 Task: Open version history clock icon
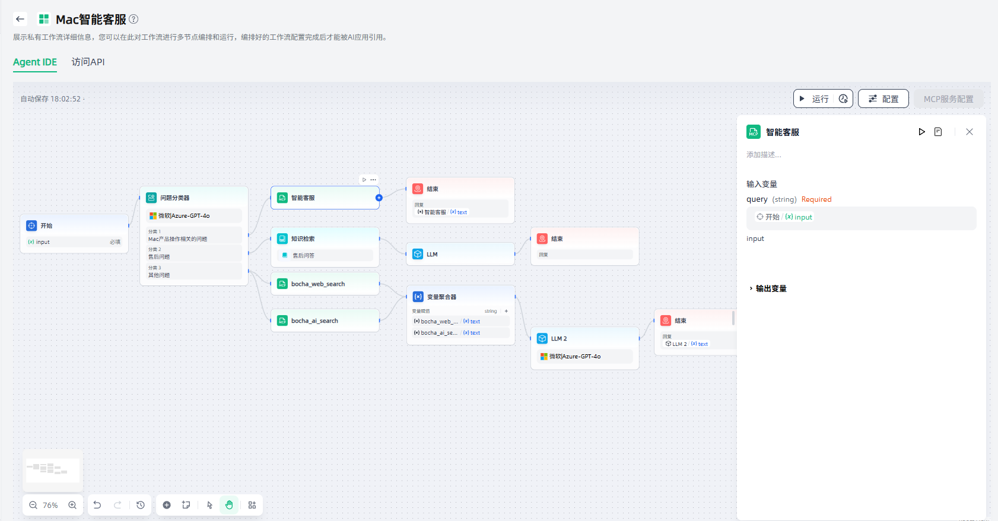[x=141, y=505]
